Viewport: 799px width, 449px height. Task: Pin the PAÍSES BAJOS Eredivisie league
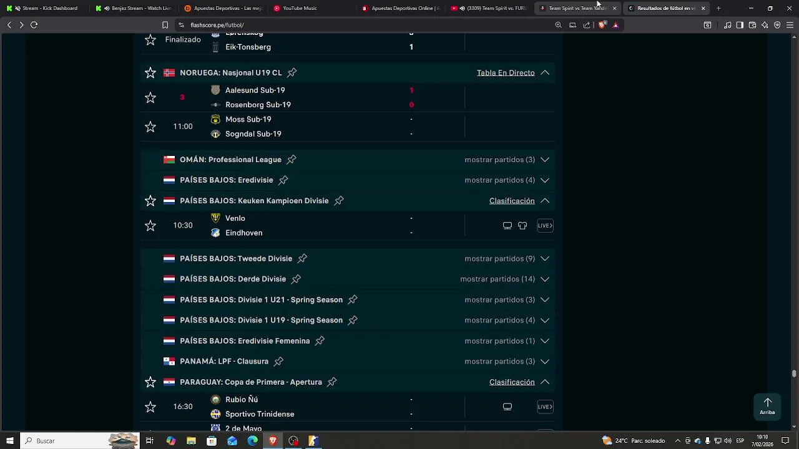point(283,180)
